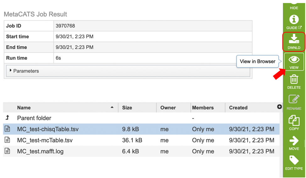
Task: Click the plus icon to add columns
Action: (279, 107)
